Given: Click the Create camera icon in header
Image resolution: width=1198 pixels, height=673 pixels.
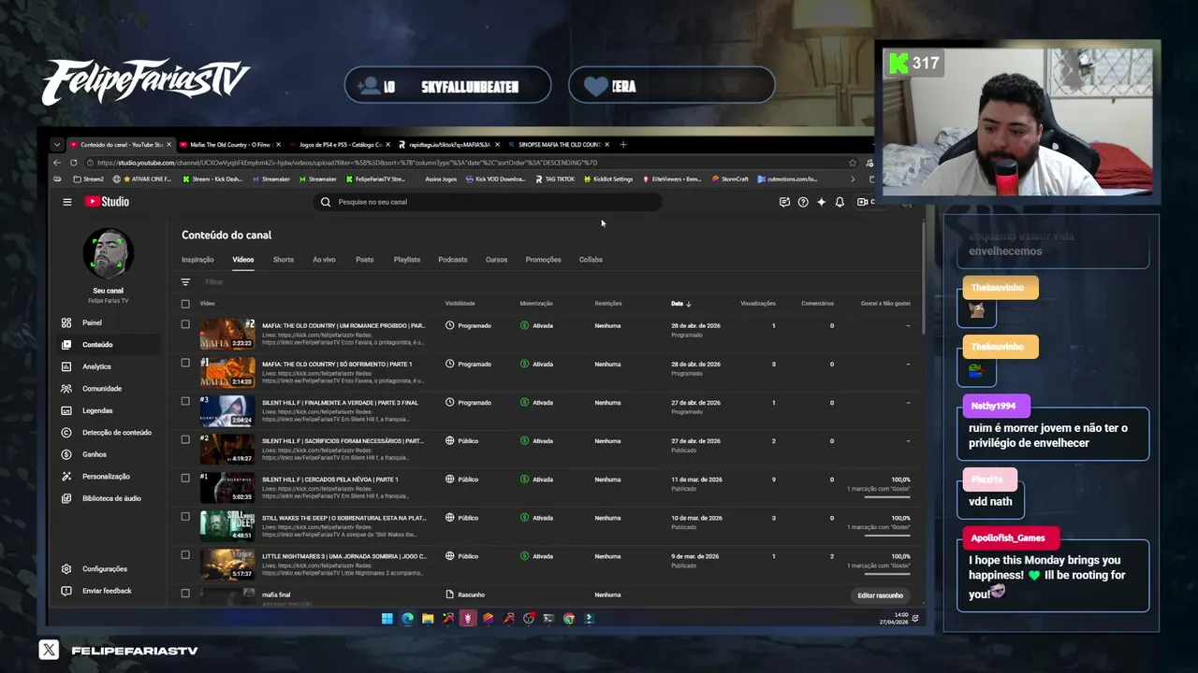Looking at the screenshot, I should click(x=862, y=202).
